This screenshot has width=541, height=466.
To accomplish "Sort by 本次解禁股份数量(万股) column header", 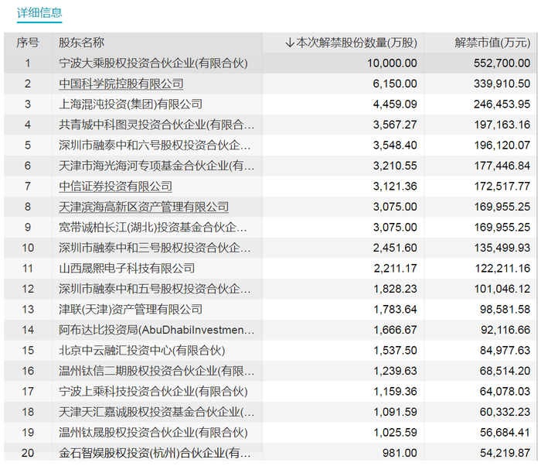I will pos(356,43).
